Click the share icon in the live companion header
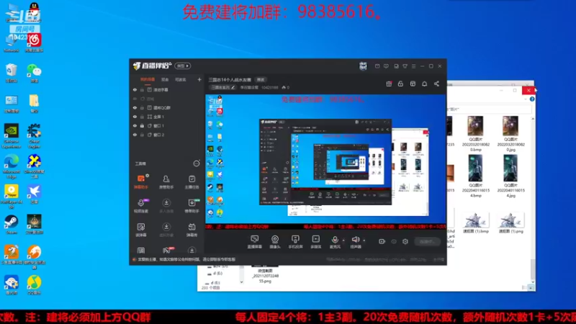Image resolution: width=576 pixels, height=324 pixels. pyautogui.click(x=436, y=84)
